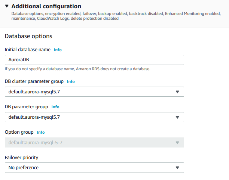Open Info link for DB parameter group
The width and height of the screenshot is (229, 180).
tap(55, 107)
